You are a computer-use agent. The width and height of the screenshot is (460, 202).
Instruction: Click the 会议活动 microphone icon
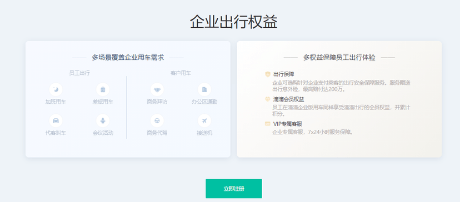pyautogui.click(x=103, y=120)
